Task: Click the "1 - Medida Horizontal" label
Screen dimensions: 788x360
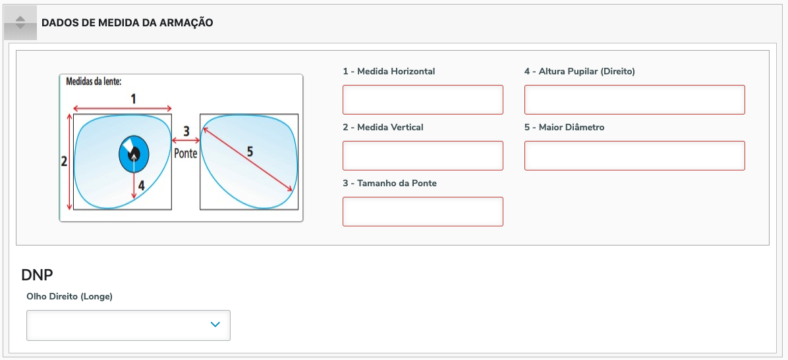Action: (389, 71)
